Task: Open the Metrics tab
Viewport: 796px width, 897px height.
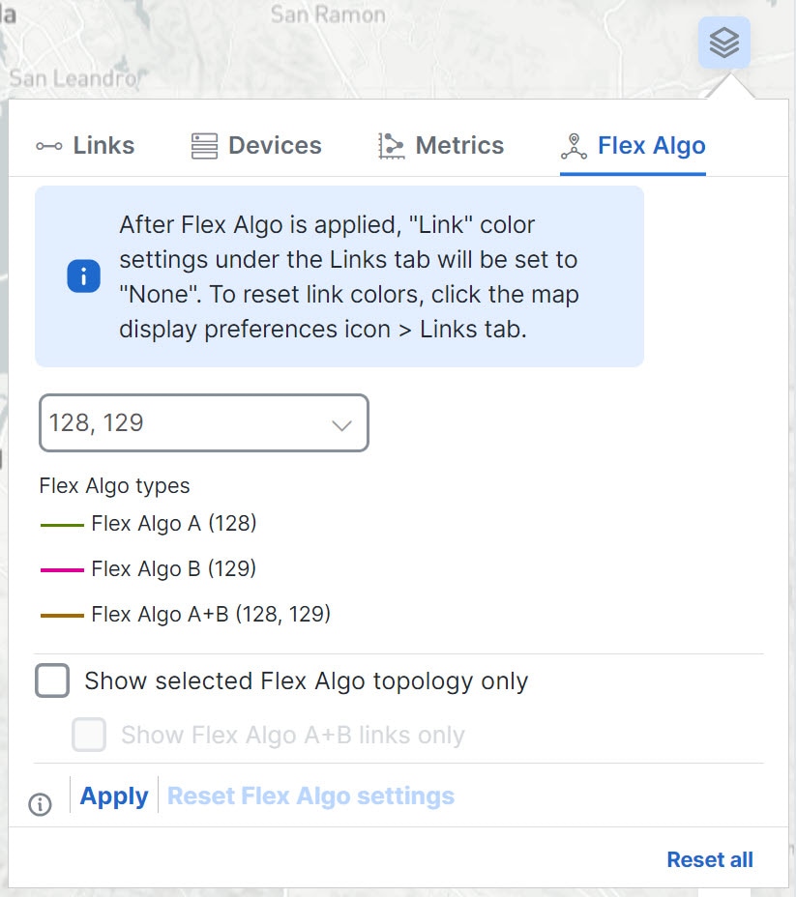Action: [x=440, y=145]
